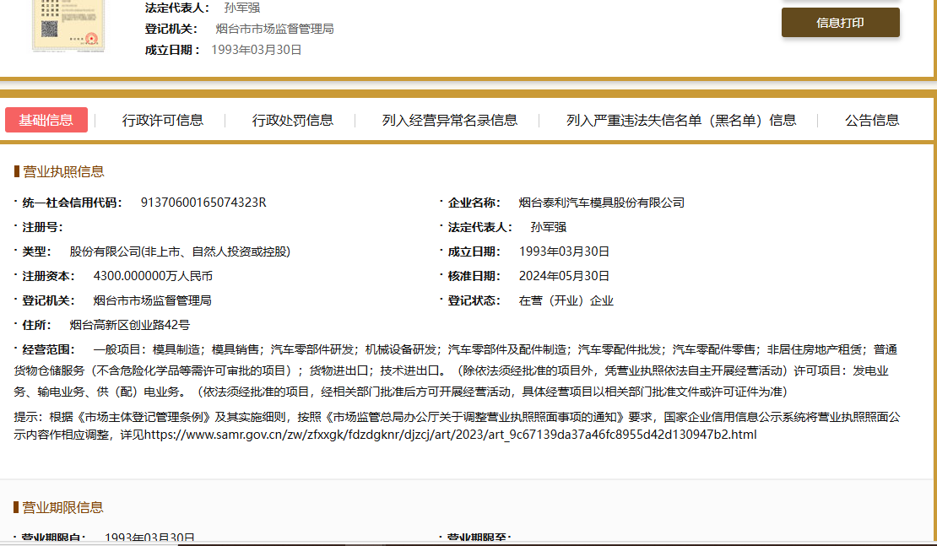The width and height of the screenshot is (937, 546).
Task: Click address 烟台高新区创业路42号
Action: [130, 325]
